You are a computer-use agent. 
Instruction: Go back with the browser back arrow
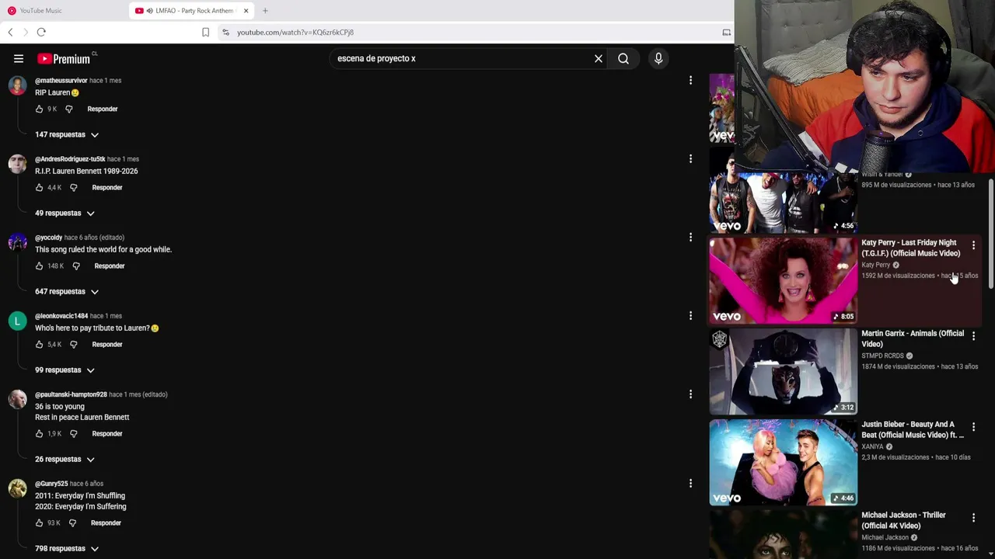coord(10,32)
